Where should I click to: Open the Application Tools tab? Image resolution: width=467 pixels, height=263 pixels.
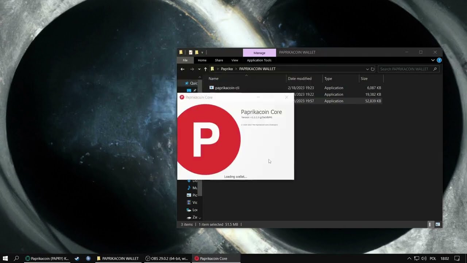pos(259,60)
